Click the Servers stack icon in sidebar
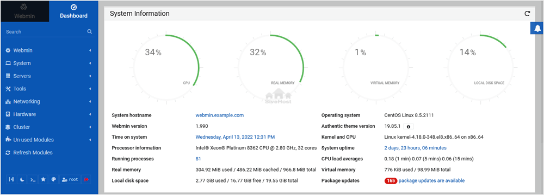 click(x=8, y=76)
